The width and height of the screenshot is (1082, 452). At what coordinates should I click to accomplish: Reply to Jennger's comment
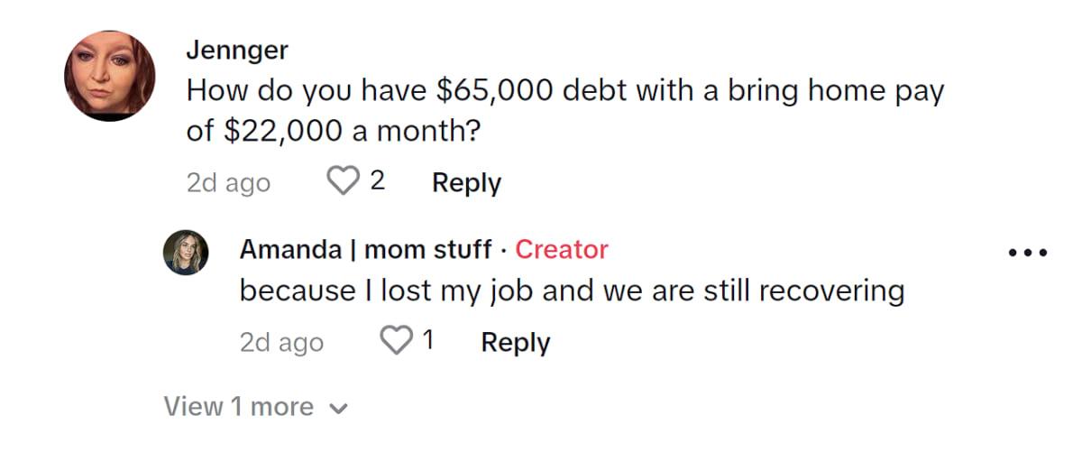click(x=466, y=182)
